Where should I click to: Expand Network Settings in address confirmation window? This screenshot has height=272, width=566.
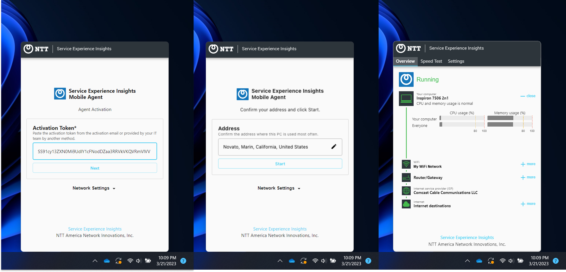pos(279,188)
